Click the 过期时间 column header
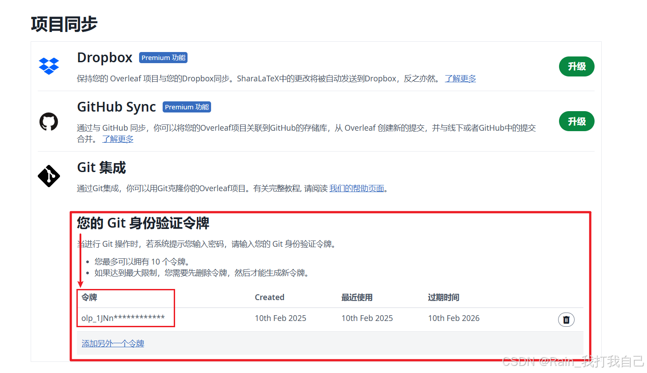This screenshot has height=373, width=647. point(443,297)
